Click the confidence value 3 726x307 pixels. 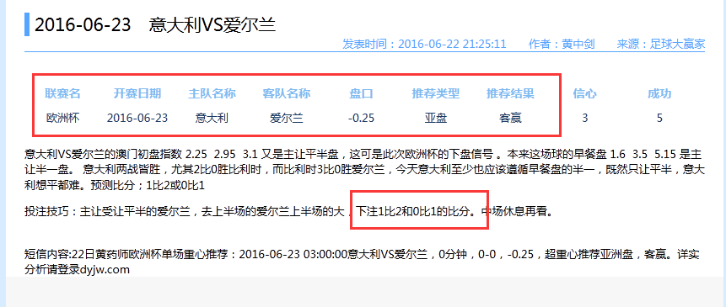coord(585,119)
